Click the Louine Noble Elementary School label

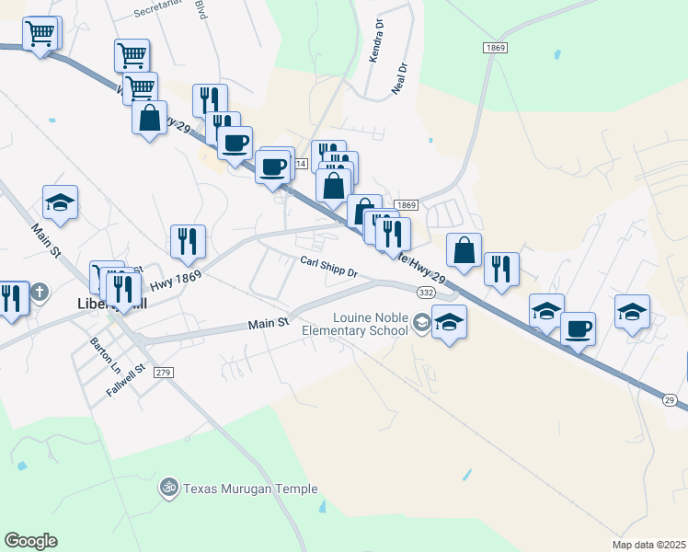click(x=354, y=324)
